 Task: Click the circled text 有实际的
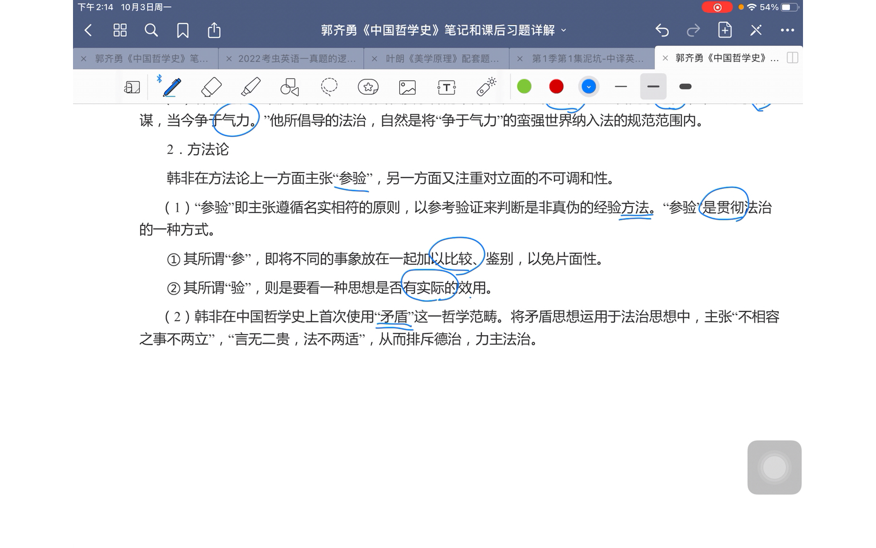[431, 288]
